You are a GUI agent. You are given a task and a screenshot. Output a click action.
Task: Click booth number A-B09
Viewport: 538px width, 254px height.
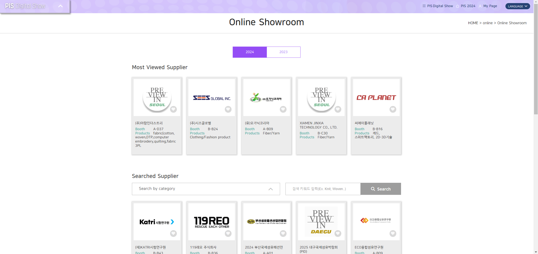[268, 129]
